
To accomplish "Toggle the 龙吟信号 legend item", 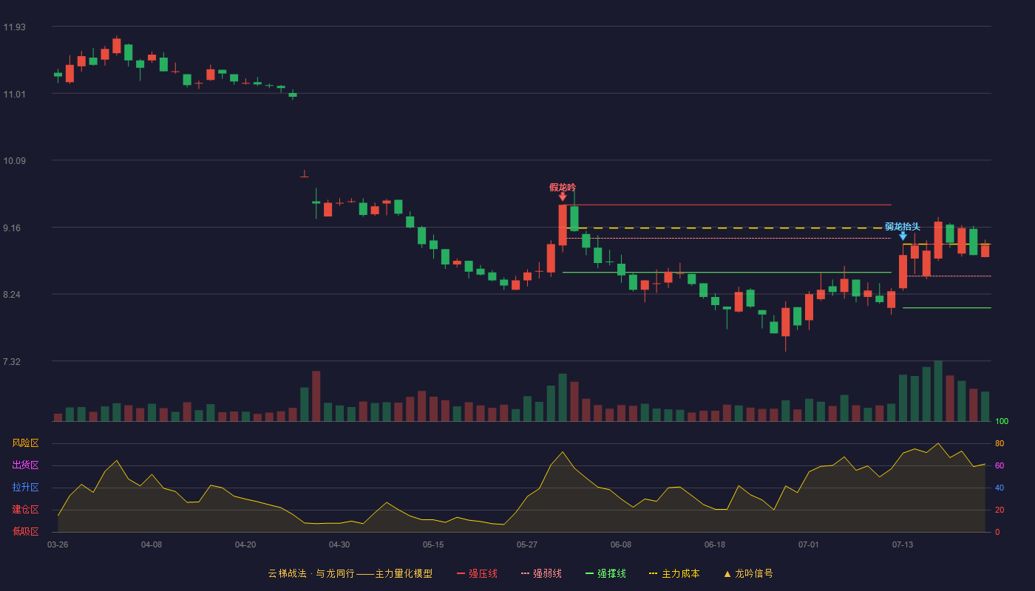I will pyautogui.click(x=747, y=573).
